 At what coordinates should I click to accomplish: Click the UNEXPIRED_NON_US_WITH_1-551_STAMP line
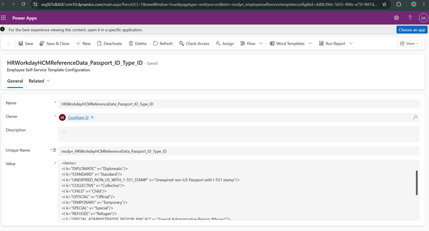tap(150, 180)
